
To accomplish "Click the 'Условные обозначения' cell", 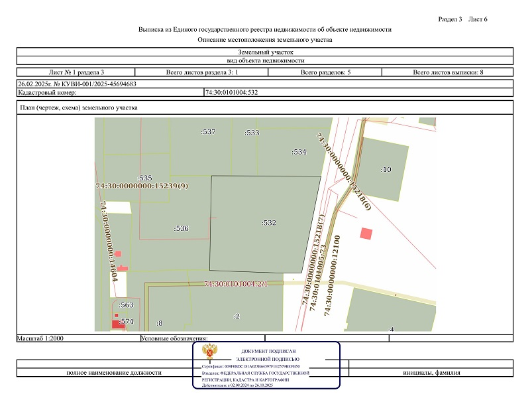I will tap(175, 338).
